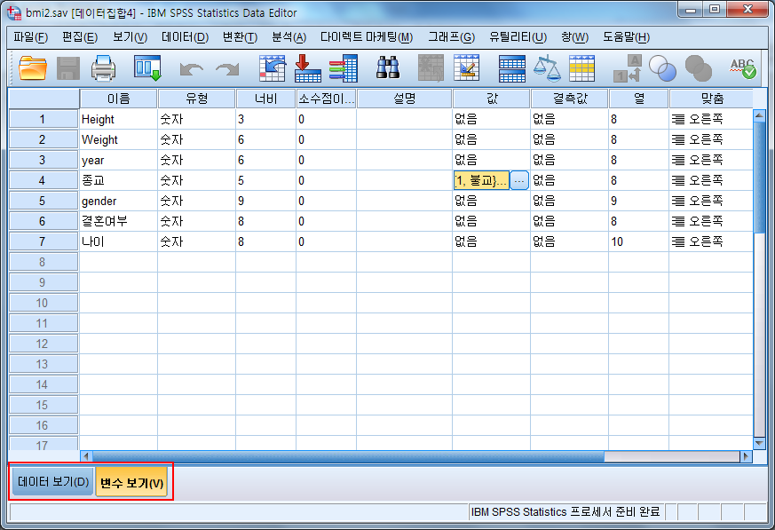The height and width of the screenshot is (530, 775).
Task: Click the vertical scrollbar down arrow
Action: click(759, 442)
